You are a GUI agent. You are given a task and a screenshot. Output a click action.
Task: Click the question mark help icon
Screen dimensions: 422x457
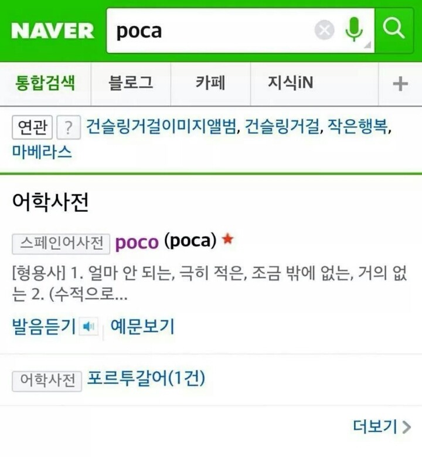pyautogui.click(x=69, y=127)
